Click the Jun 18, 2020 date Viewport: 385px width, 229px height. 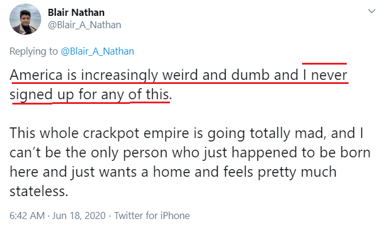tap(79, 215)
